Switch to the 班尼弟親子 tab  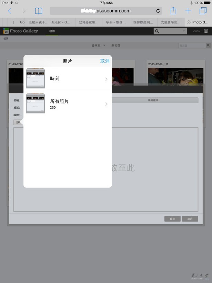(x=38, y=22)
